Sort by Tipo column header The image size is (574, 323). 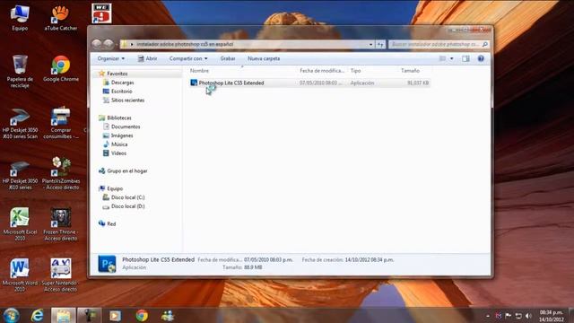tap(355, 71)
